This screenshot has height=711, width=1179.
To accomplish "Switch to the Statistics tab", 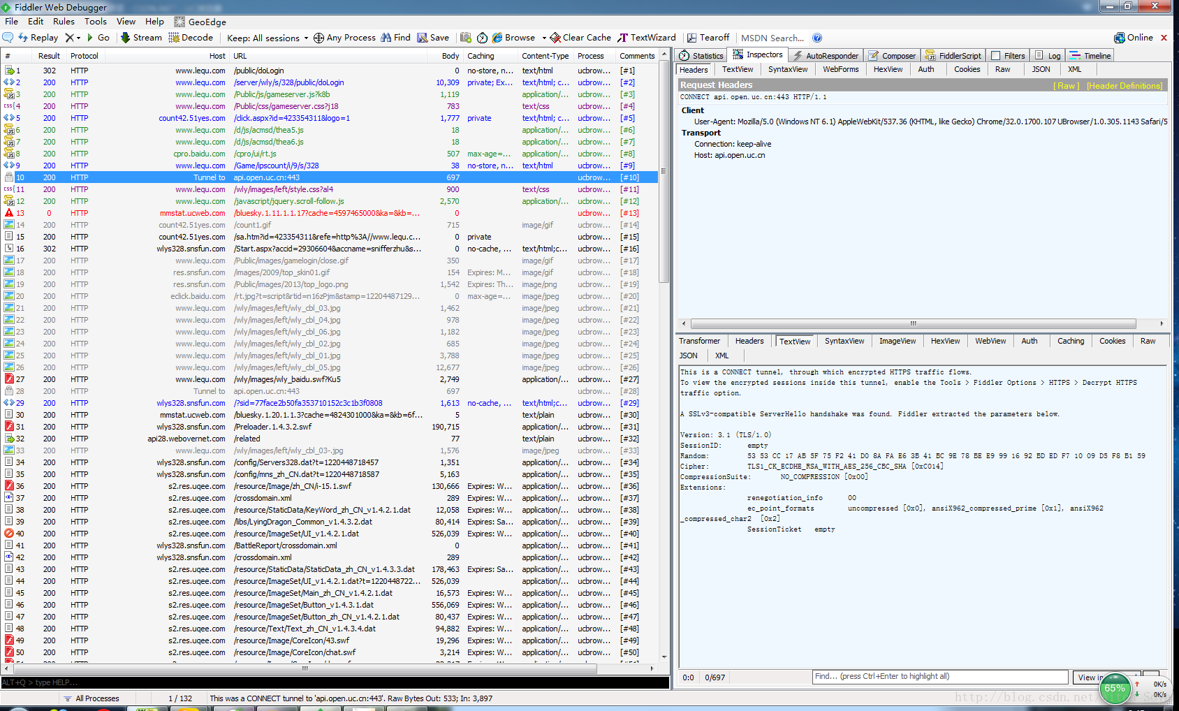I will tap(701, 56).
